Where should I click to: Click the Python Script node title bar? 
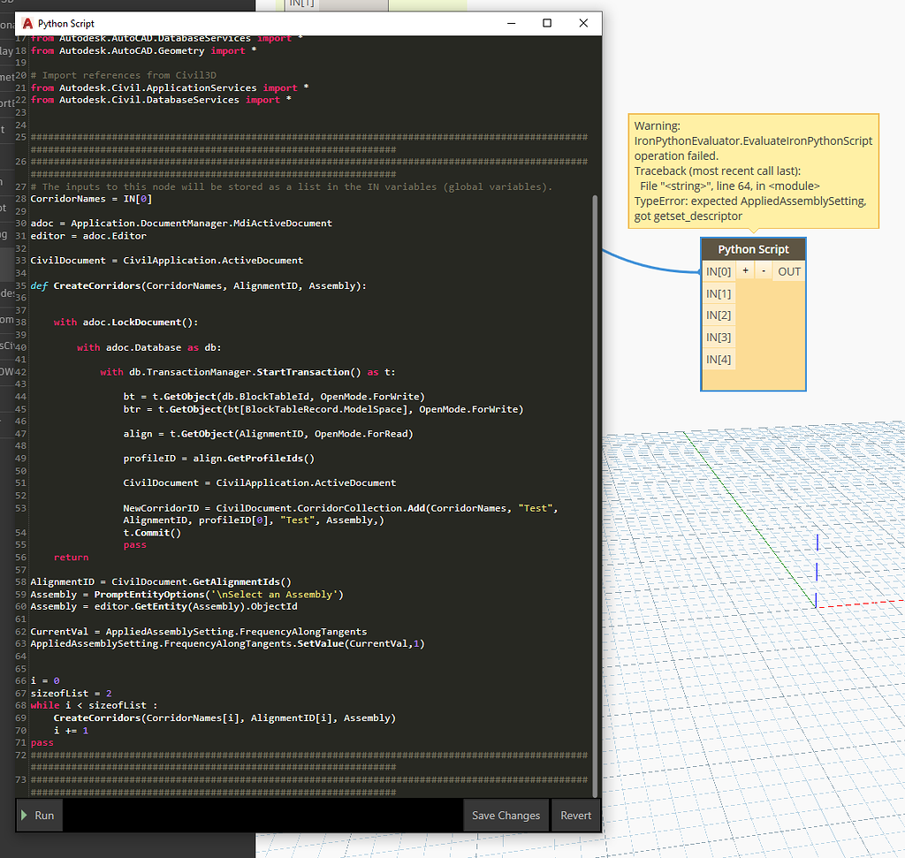[x=753, y=249]
